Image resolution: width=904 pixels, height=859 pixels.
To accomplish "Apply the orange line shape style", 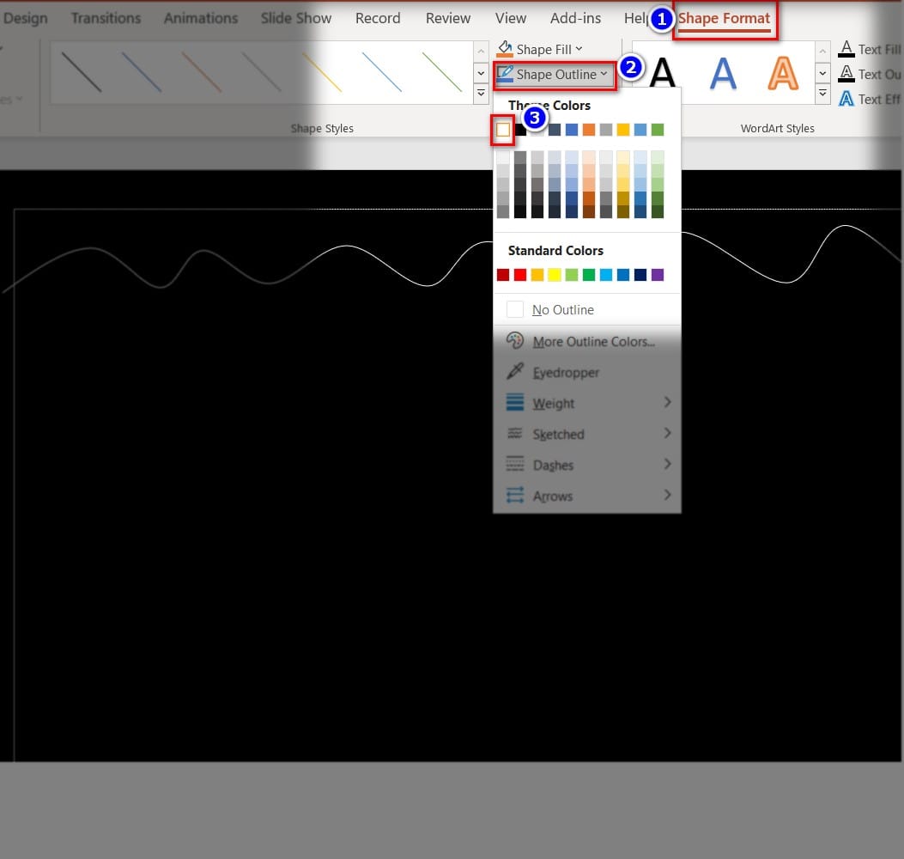I will coord(202,72).
